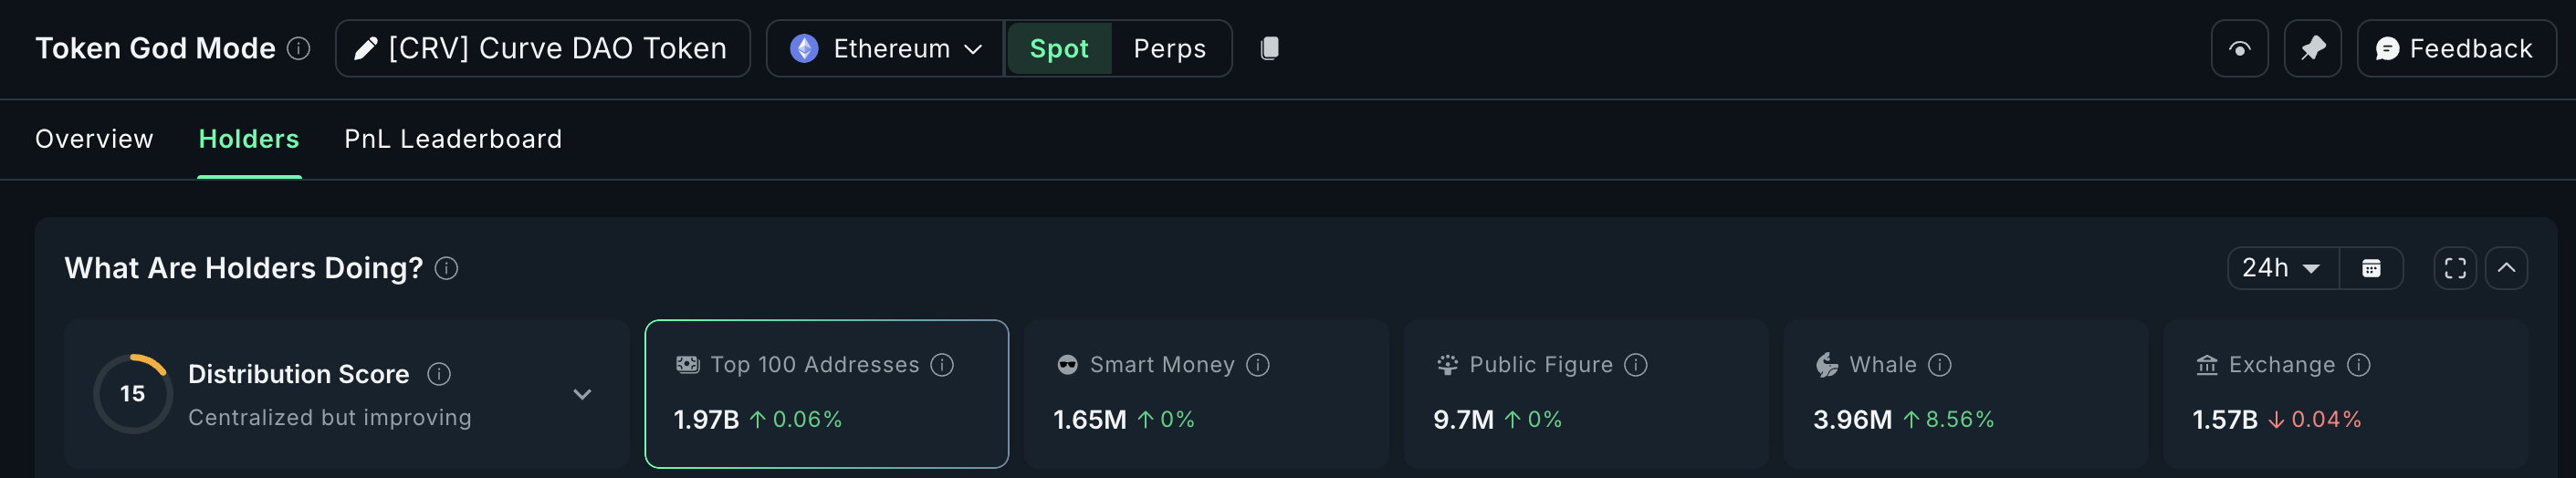Viewport: 2576px width, 478px height.
Task: Click the Feedback button
Action: point(2456,48)
